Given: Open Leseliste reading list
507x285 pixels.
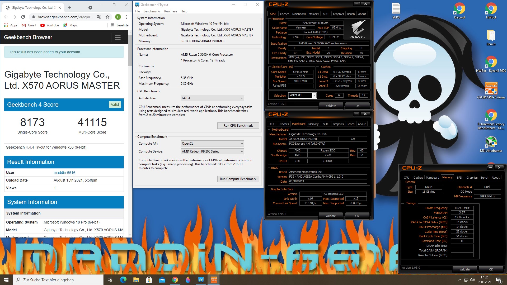Looking at the screenshot, I should click(x=120, y=25).
